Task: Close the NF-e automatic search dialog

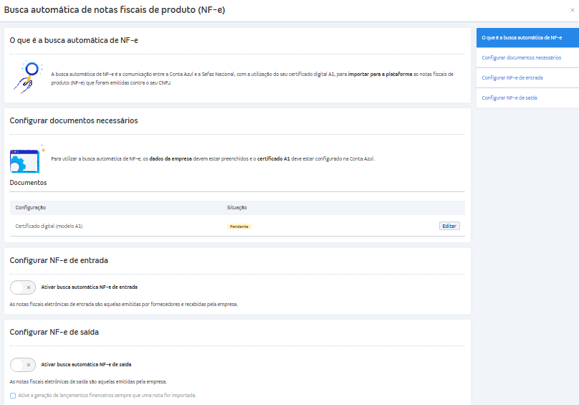Action: 572,10
